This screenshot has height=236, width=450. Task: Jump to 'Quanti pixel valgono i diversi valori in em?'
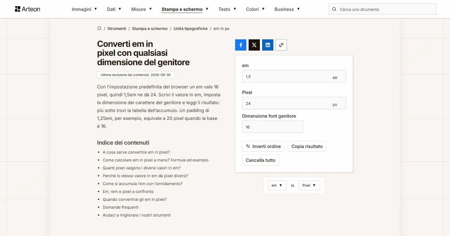[142, 168]
